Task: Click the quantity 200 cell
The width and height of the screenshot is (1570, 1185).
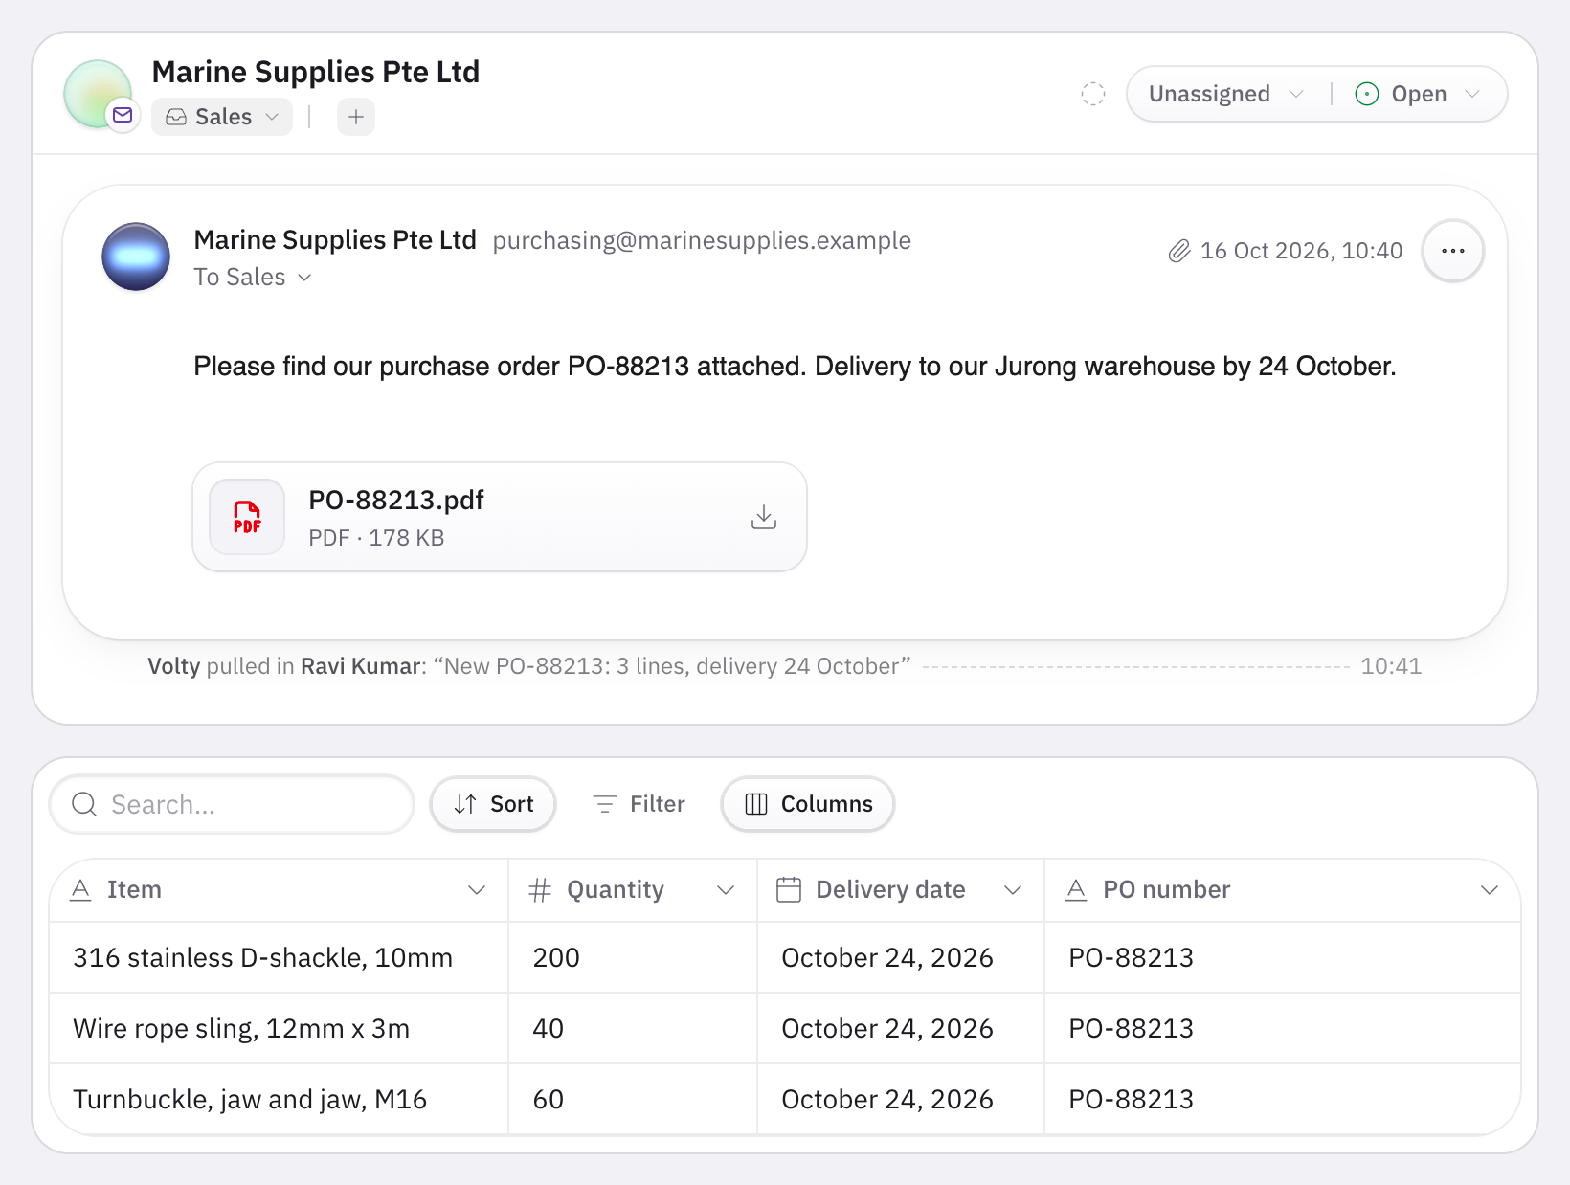Action: coord(633,958)
